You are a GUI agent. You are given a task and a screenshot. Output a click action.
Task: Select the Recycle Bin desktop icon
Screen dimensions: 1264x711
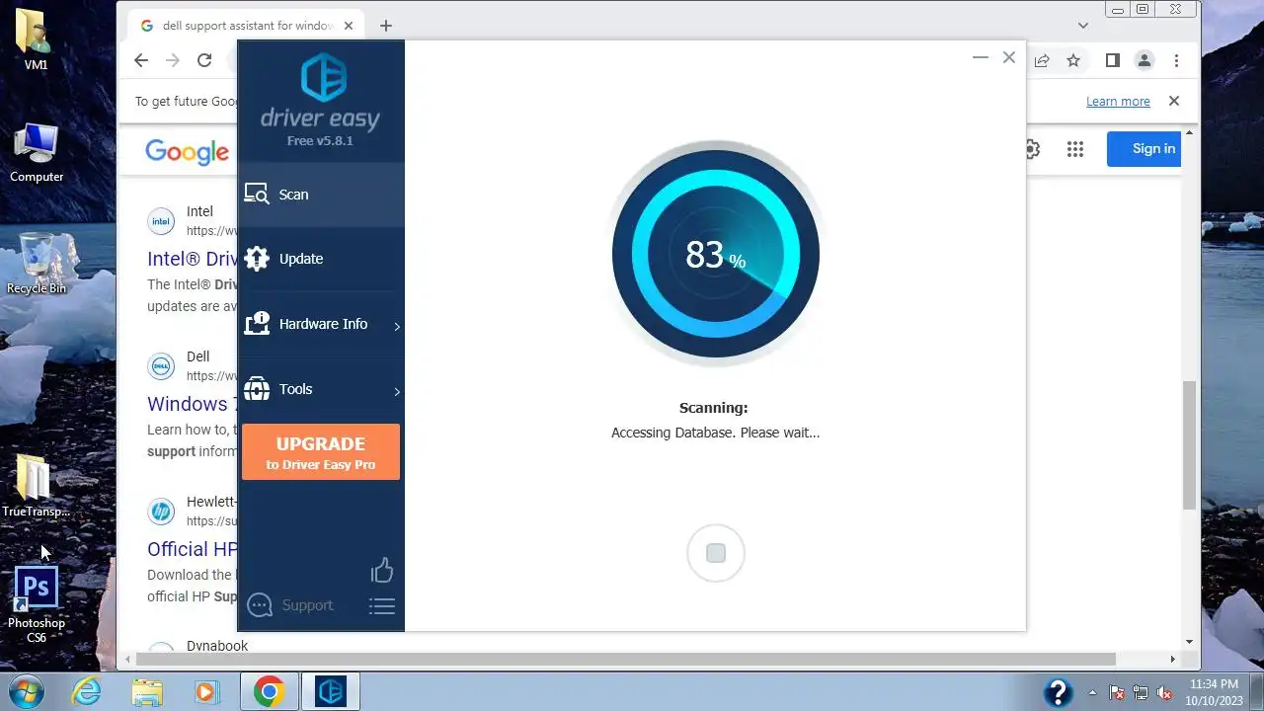[37, 264]
